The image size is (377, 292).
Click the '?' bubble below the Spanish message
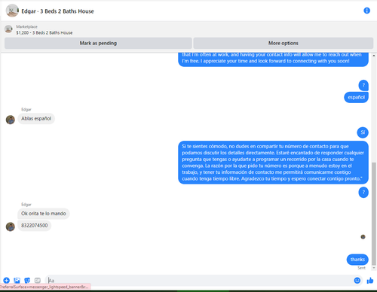click(x=363, y=193)
